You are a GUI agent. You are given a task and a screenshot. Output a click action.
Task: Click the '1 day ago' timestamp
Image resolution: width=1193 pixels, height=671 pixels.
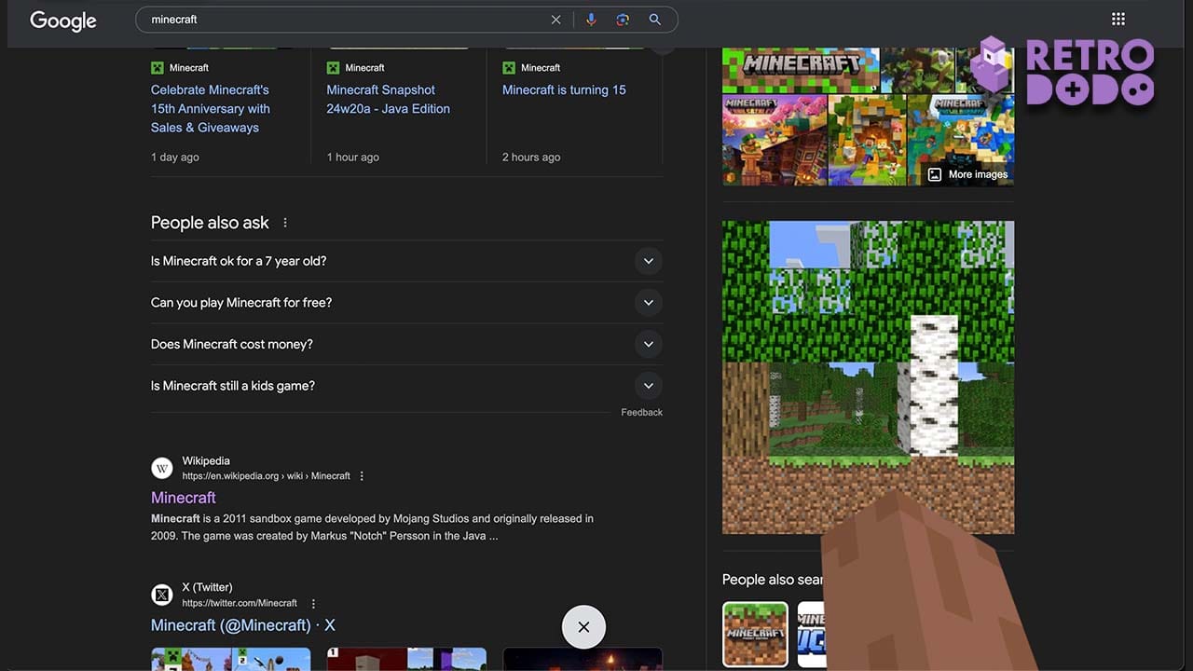click(x=175, y=157)
